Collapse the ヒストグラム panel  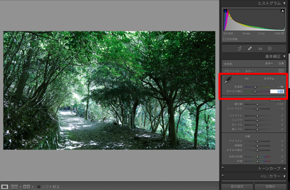(284, 3)
